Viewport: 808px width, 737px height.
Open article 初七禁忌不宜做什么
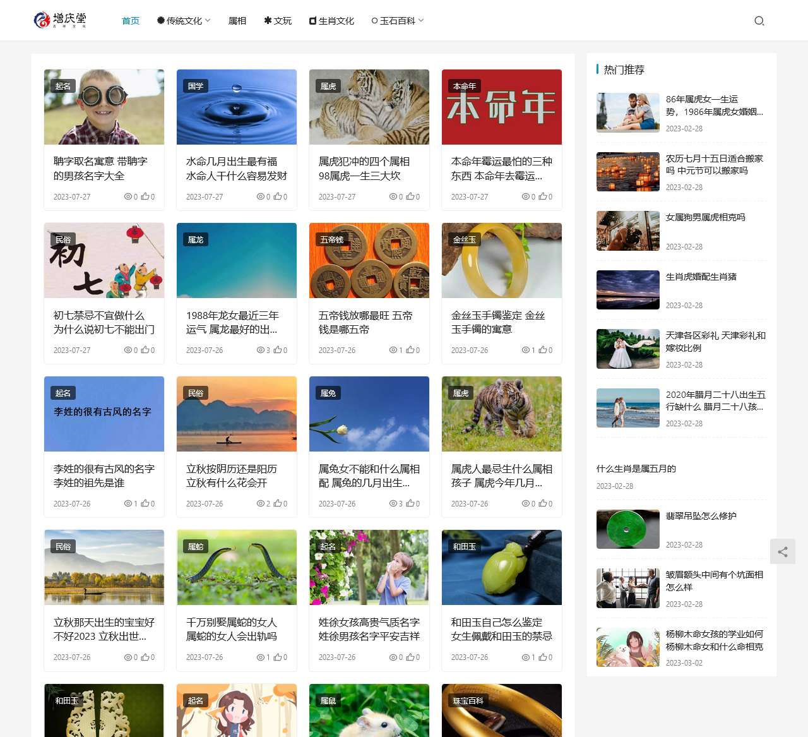point(104,322)
